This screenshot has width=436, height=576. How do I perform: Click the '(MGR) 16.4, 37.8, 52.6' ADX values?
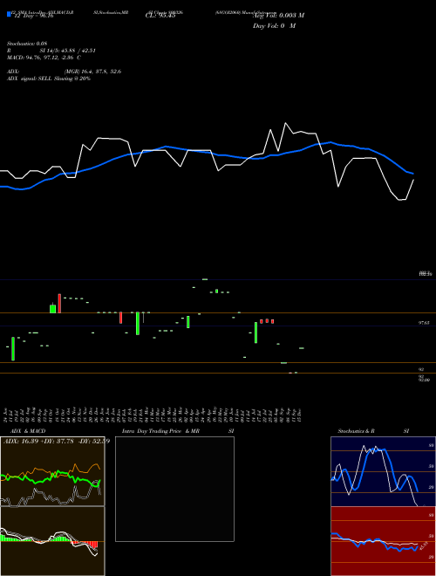click(92, 72)
